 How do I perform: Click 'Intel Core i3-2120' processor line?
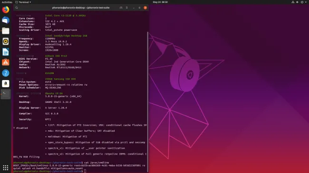(65, 16)
